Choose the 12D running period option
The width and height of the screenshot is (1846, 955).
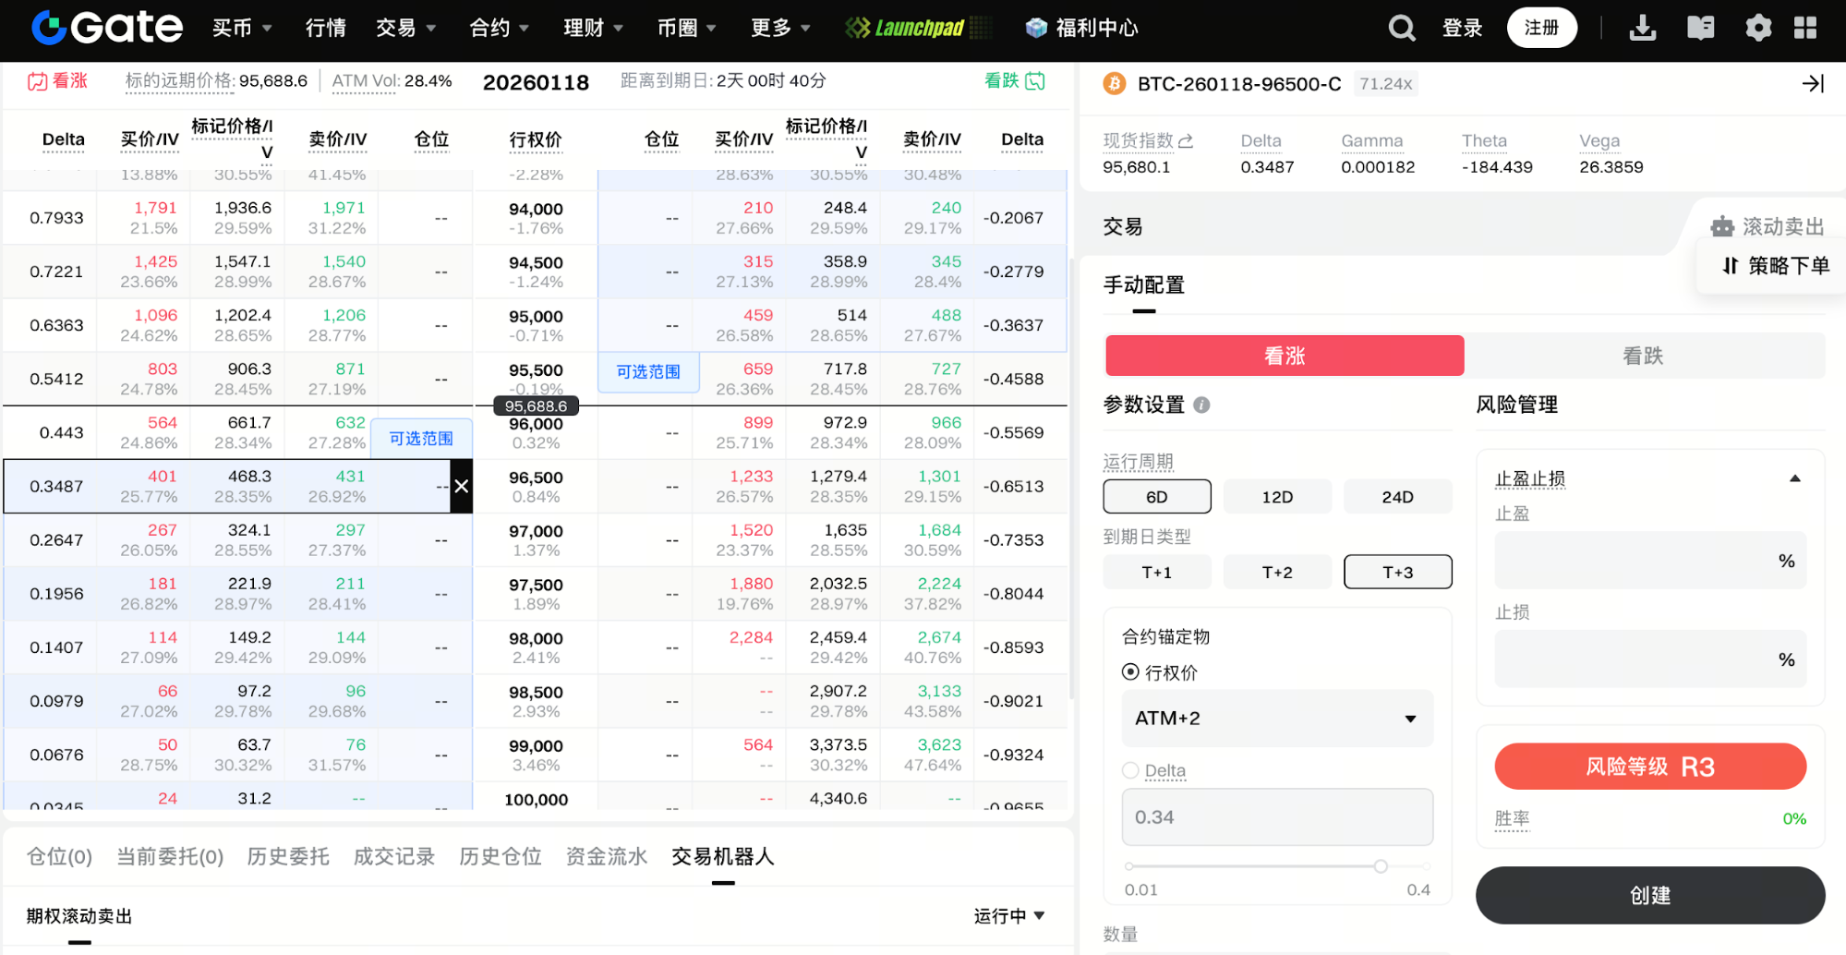click(x=1277, y=497)
